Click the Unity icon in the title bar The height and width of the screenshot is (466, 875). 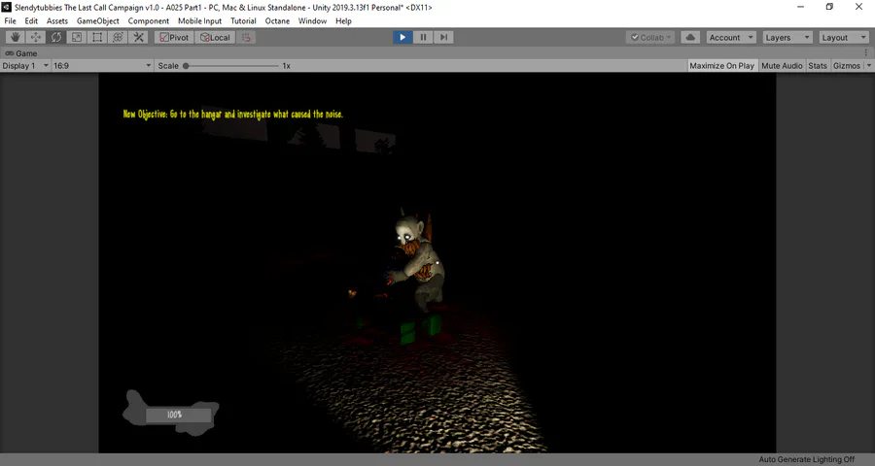tap(6, 7)
